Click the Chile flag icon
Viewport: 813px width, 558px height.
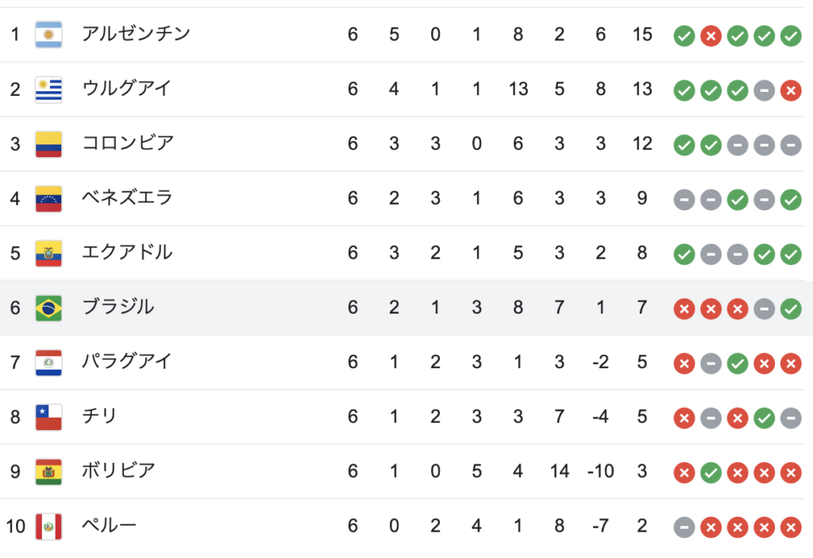48,417
